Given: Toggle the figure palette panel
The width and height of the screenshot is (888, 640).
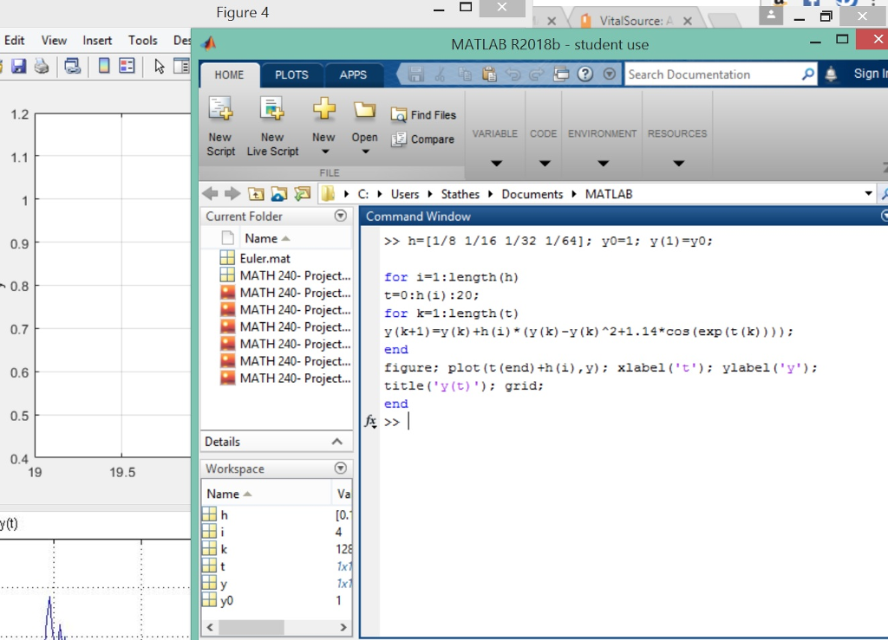Looking at the screenshot, I should (x=181, y=66).
